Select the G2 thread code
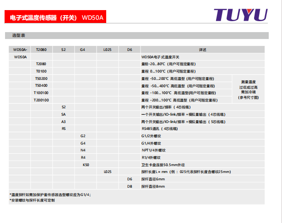This screenshot has width=282, height=223. (83, 136)
